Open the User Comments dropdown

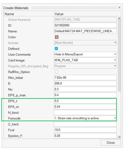[x=85, y=54]
